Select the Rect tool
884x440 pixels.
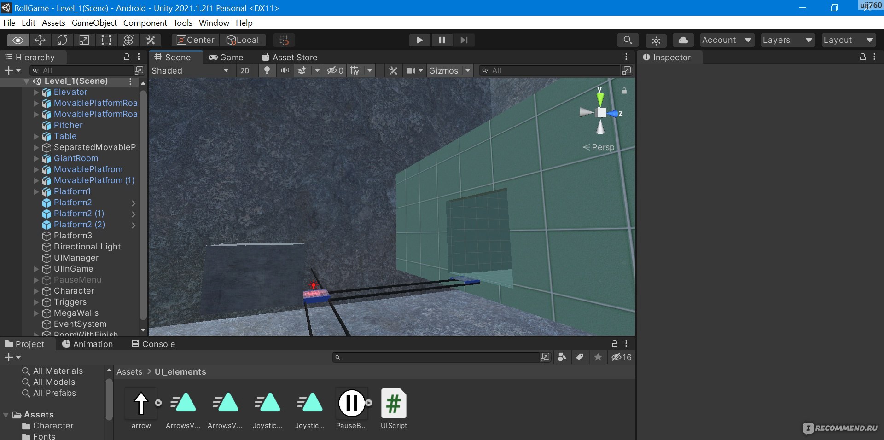click(106, 40)
